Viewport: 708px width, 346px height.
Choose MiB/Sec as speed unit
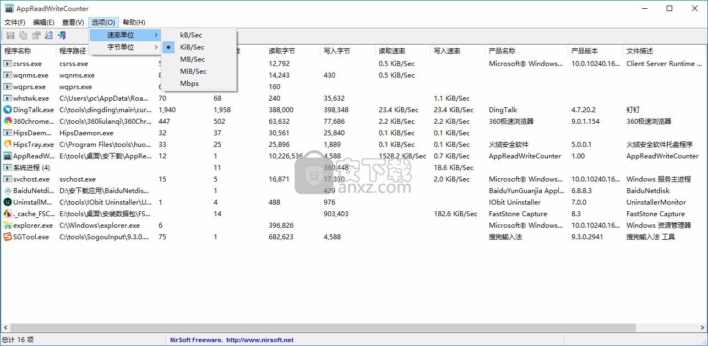pyautogui.click(x=199, y=72)
